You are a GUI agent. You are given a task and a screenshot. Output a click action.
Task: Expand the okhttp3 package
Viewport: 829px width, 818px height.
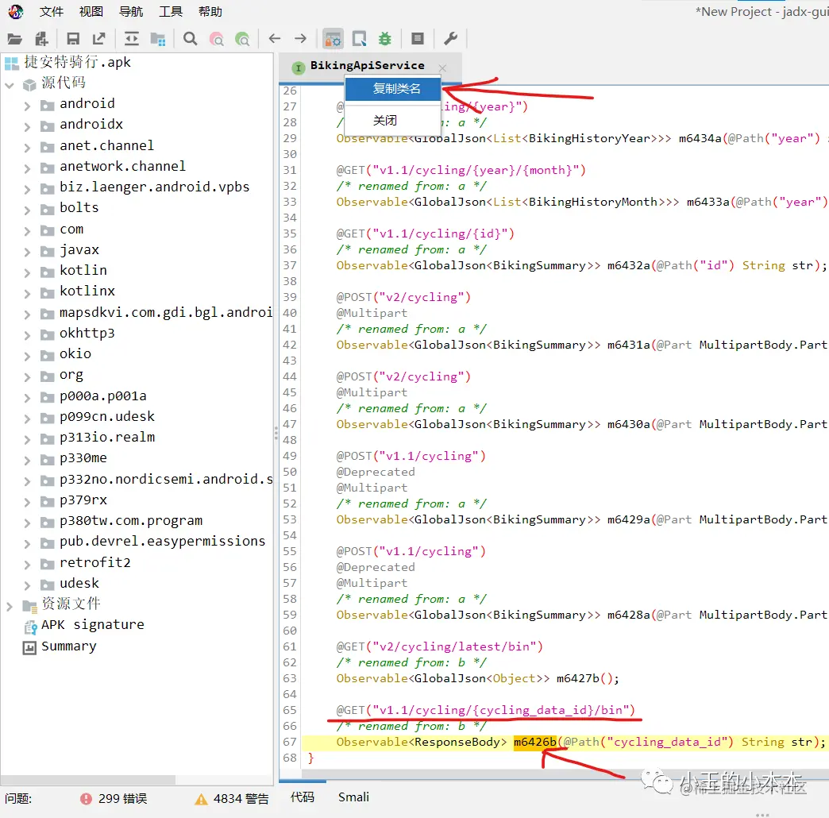coord(27,334)
